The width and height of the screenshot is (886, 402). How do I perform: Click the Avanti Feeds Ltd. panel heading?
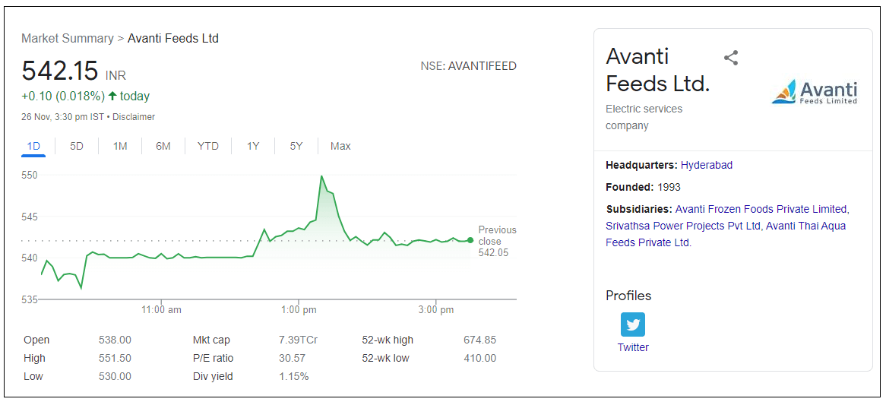658,70
